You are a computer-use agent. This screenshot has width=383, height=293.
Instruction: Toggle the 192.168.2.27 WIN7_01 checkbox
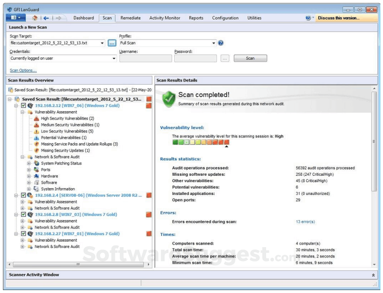[x=23, y=234]
